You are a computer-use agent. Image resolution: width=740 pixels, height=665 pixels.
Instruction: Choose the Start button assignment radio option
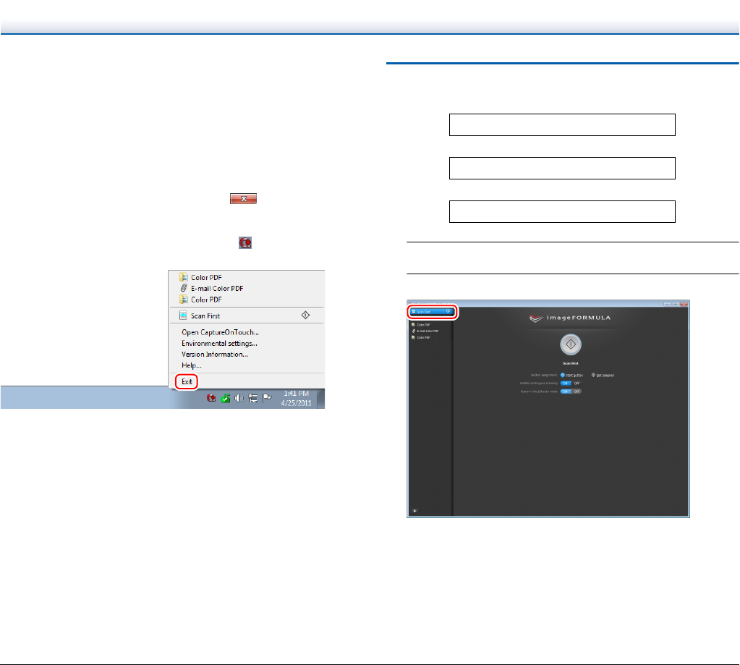(x=572, y=376)
